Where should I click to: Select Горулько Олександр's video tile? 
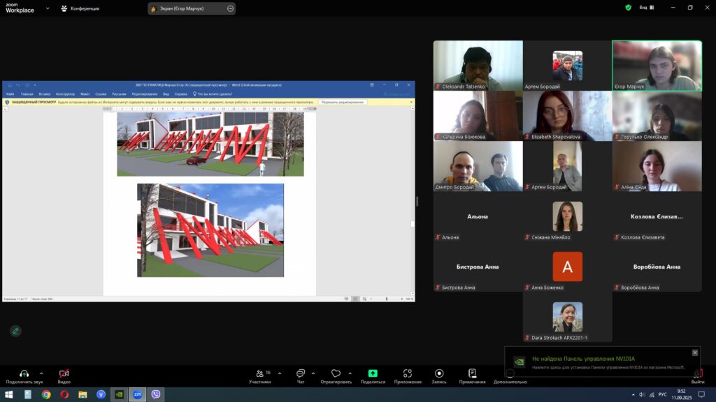[657, 116]
